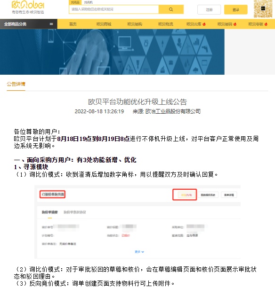Open 欧贝易购 in the navigation bar
The height and width of the screenshot is (288, 275).
click(135, 24)
